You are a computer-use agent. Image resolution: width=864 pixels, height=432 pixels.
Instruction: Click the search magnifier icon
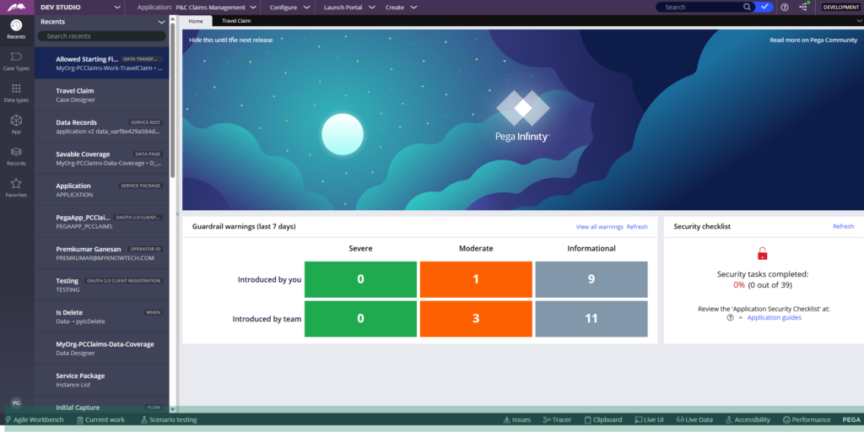click(x=748, y=7)
